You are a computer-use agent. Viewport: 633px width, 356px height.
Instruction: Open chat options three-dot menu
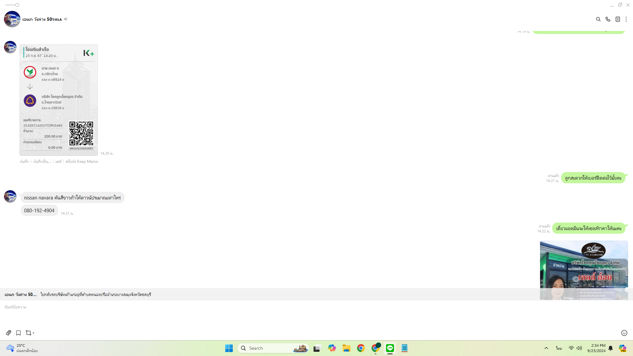[626, 19]
